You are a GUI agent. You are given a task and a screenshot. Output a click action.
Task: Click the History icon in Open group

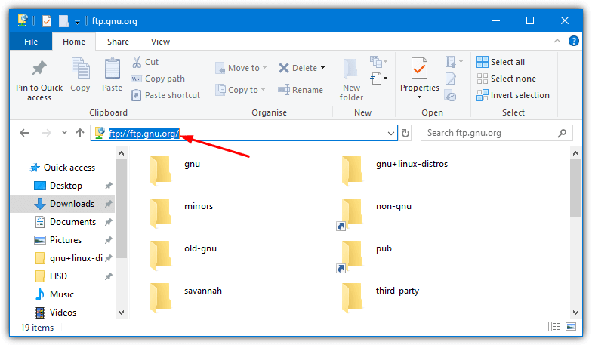click(450, 95)
